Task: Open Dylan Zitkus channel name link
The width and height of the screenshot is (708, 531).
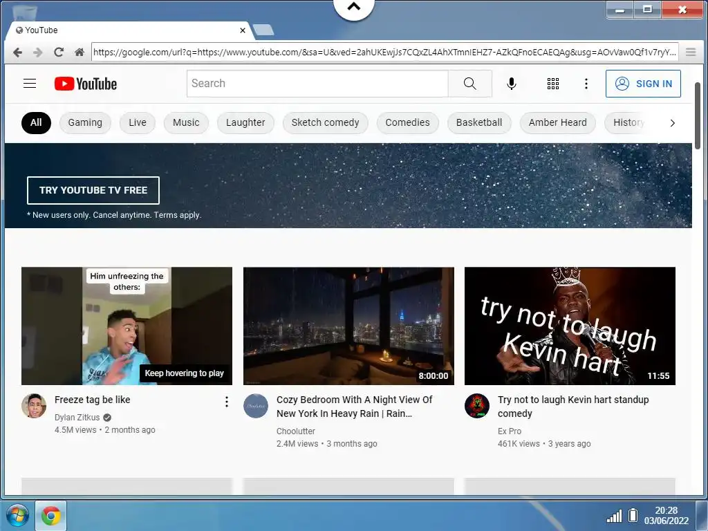Action: tap(77, 418)
